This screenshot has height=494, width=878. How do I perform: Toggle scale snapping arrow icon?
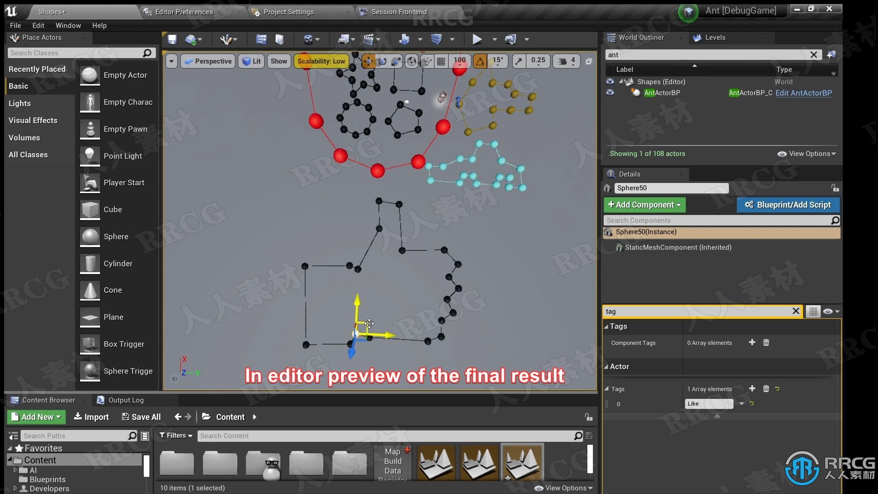519,61
